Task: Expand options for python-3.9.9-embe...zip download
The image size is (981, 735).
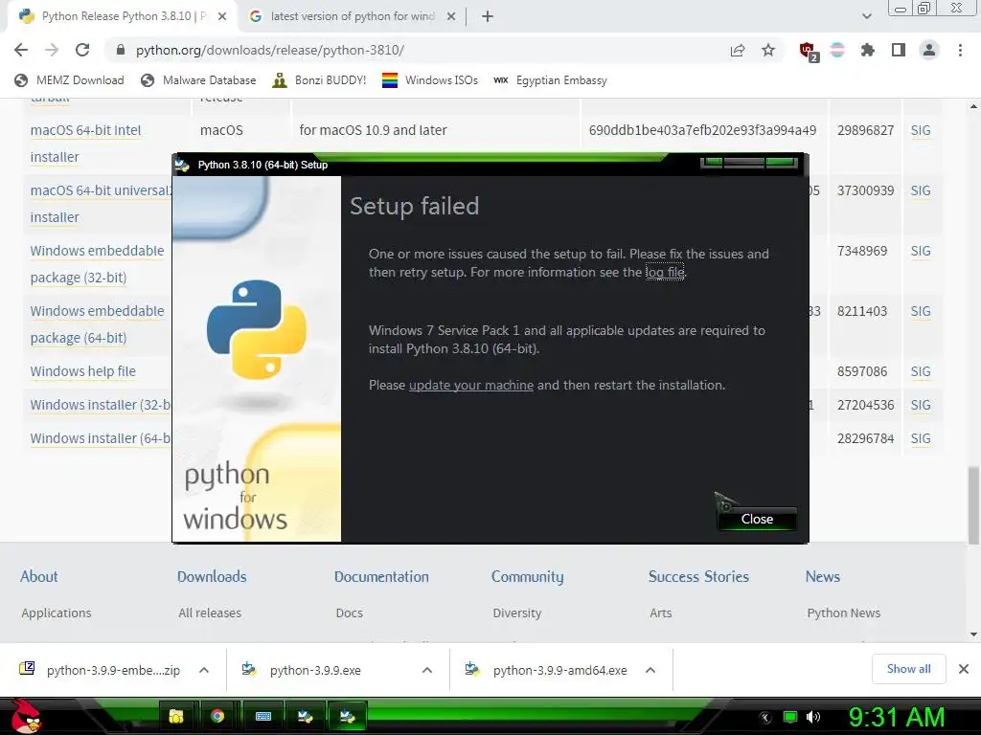Action: tap(204, 670)
